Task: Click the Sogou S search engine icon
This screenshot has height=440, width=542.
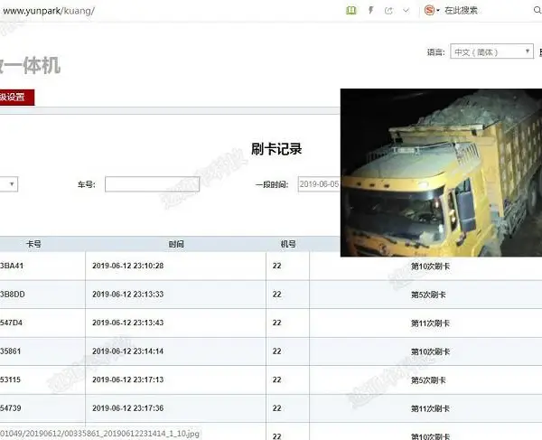Action: [x=429, y=10]
